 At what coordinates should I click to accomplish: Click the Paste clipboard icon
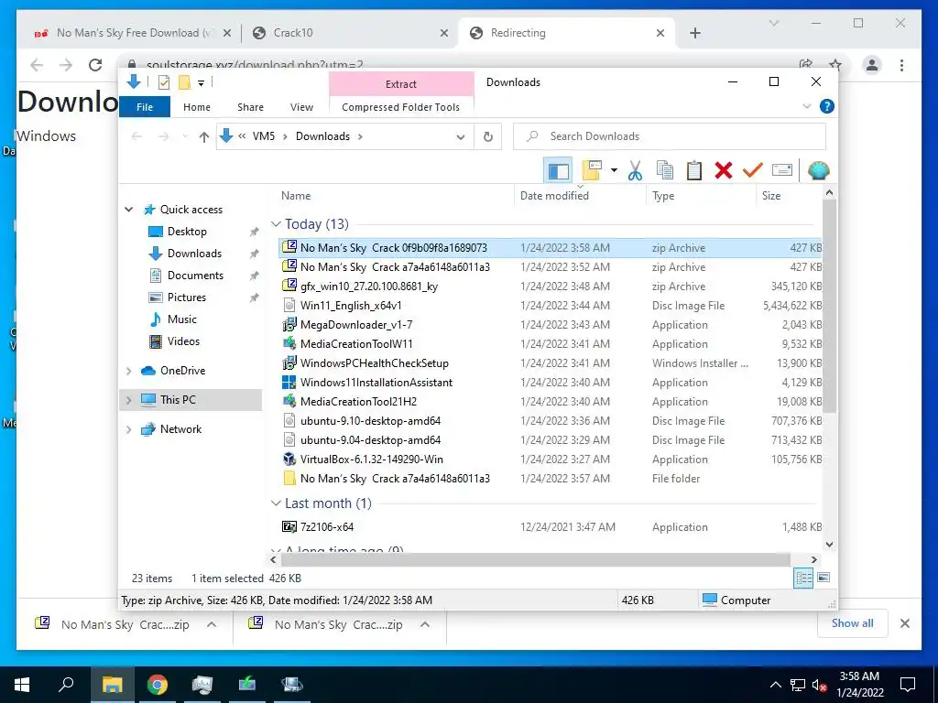[694, 170]
